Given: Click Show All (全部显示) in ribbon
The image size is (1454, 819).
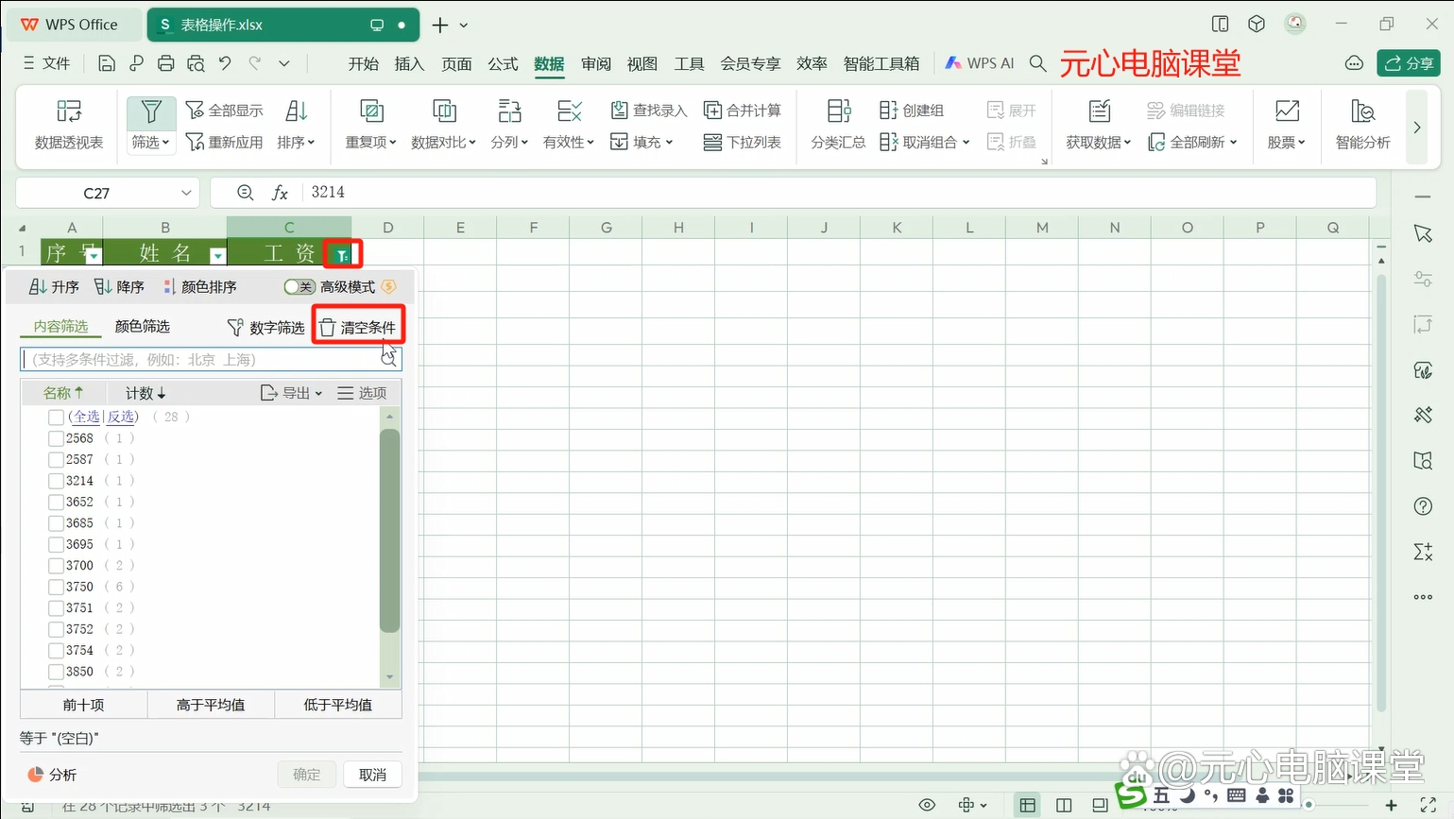Looking at the screenshot, I should 225,111.
